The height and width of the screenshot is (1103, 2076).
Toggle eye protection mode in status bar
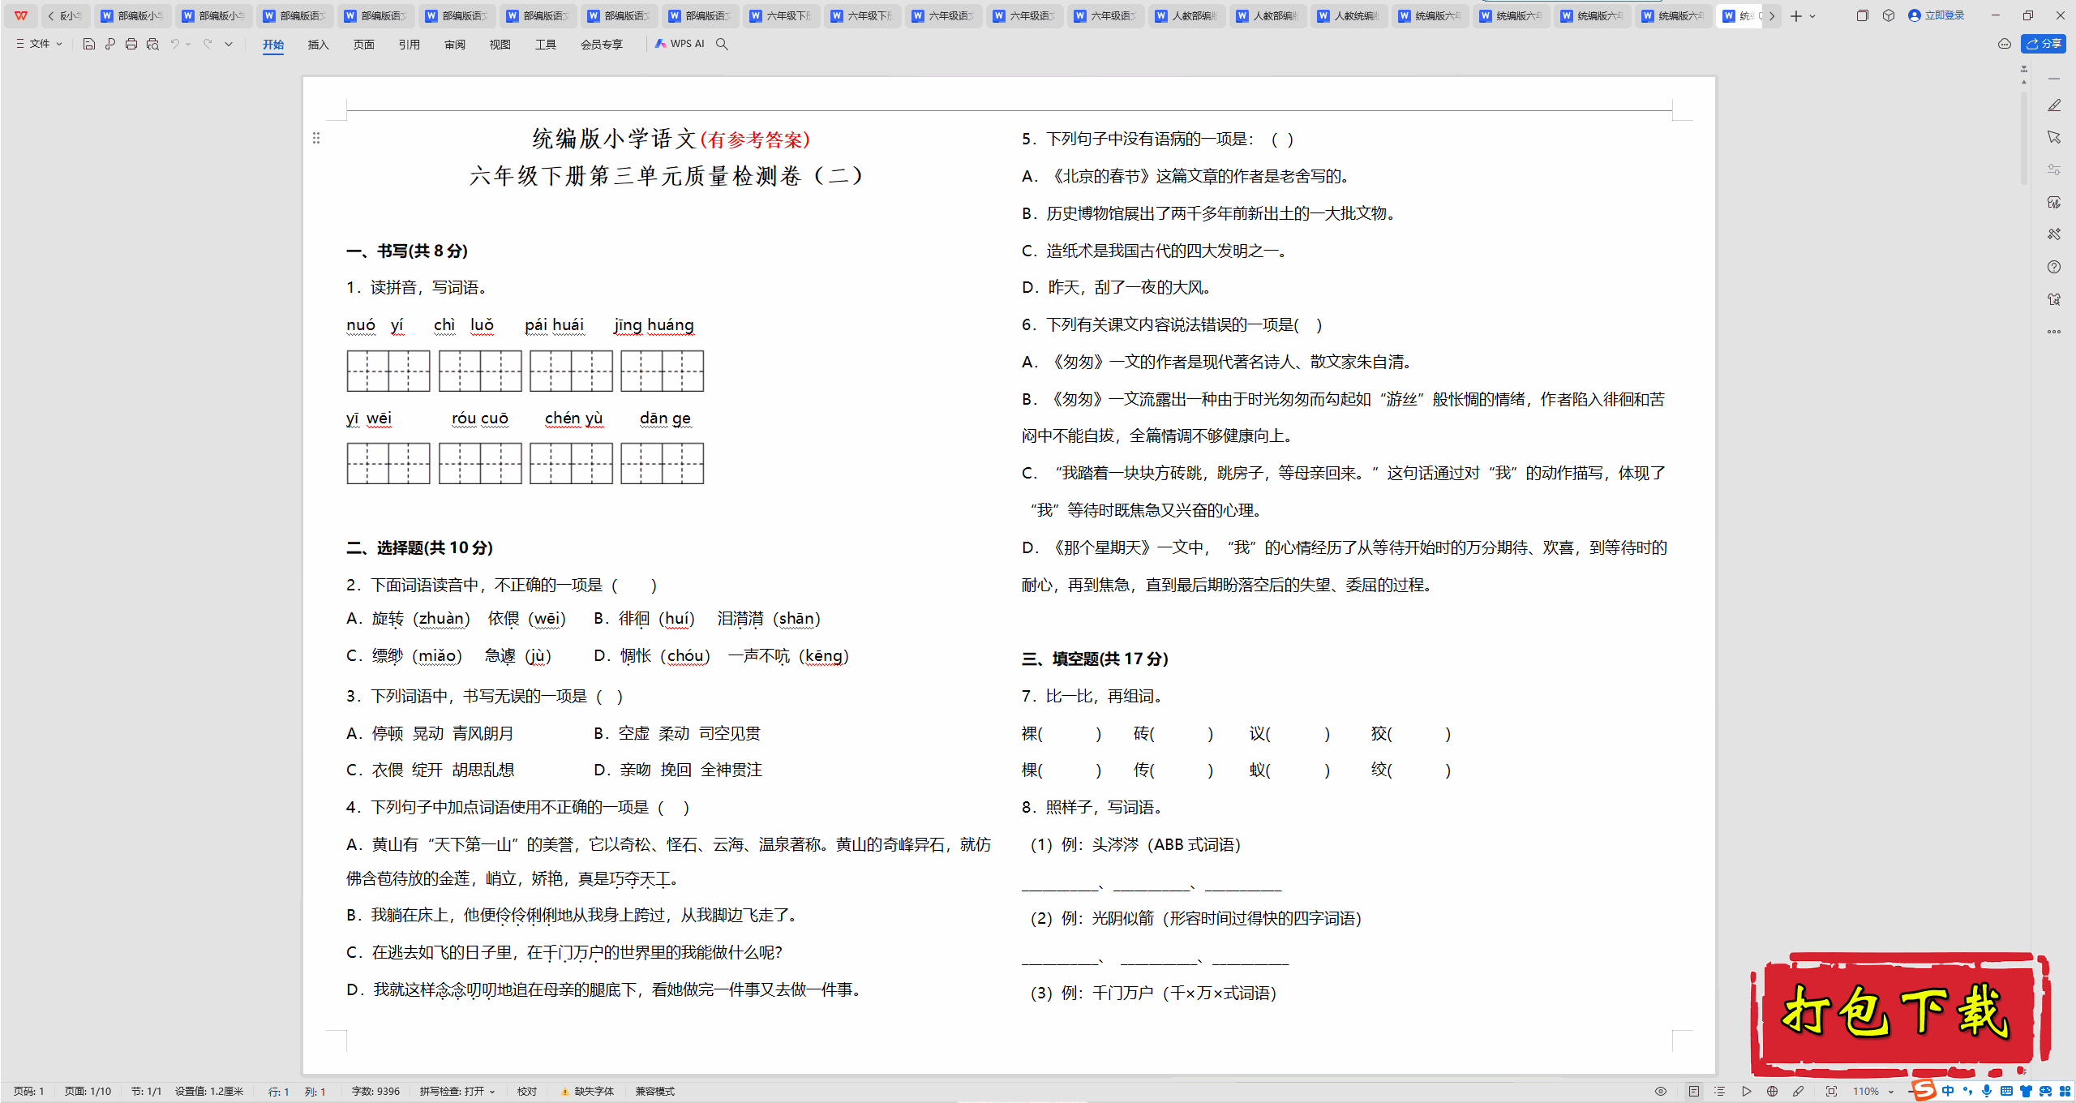[1661, 1092]
